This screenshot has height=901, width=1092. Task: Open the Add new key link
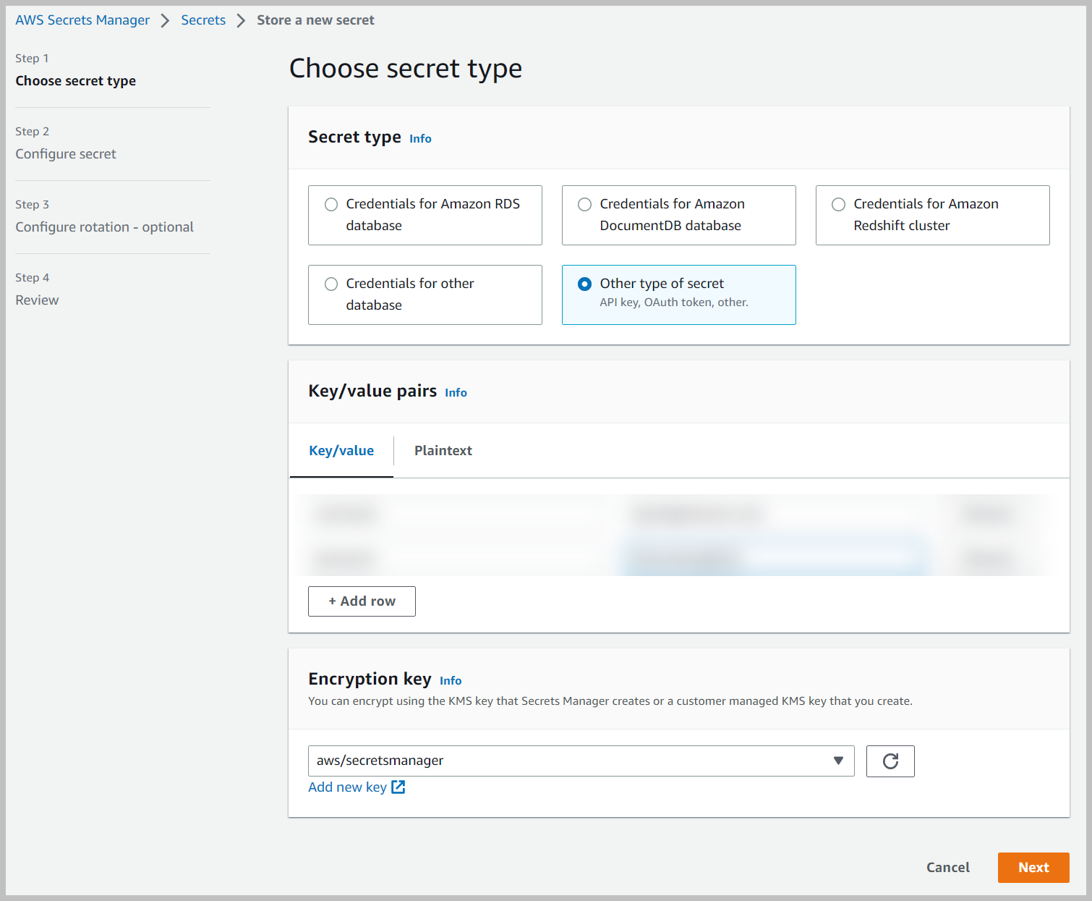click(x=348, y=787)
